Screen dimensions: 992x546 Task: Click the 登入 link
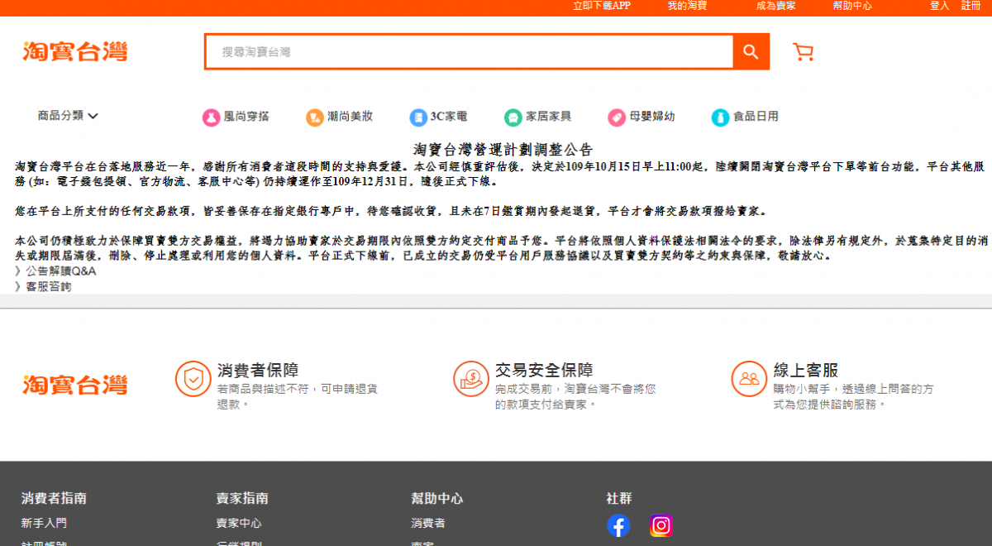click(x=940, y=6)
